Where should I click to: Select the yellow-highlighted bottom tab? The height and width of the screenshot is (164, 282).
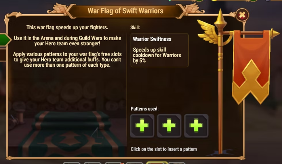click(157, 163)
